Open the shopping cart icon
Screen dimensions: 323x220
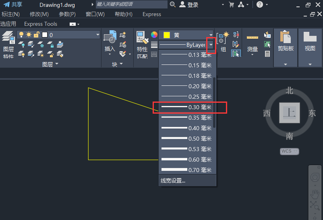coord(231,4)
